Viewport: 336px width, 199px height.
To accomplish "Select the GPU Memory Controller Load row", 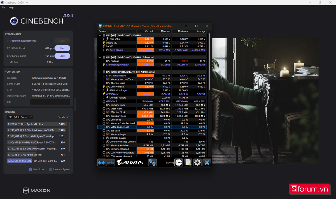I will click(x=152, y=123).
